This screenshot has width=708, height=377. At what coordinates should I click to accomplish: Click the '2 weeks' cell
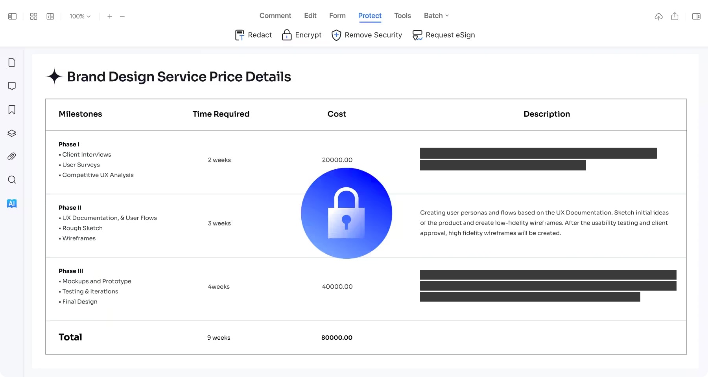click(219, 160)
